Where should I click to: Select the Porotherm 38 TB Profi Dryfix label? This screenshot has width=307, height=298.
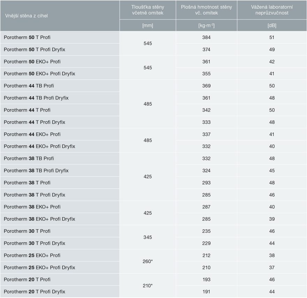36,170
